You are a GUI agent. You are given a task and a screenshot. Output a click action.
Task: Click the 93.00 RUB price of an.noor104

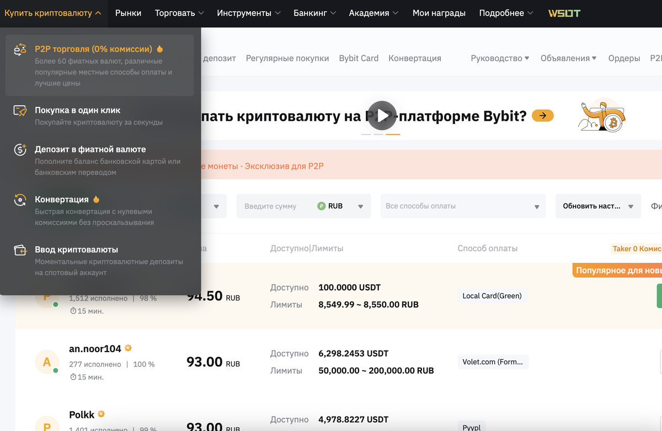point(213,362)
